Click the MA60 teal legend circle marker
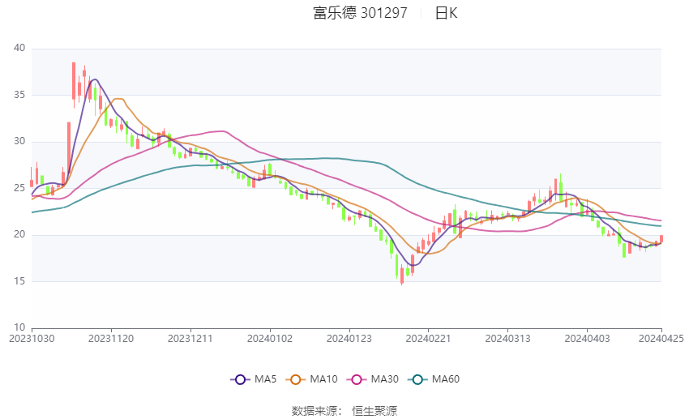689x419 pixels. pyautogui.click(x=418, y=378)
